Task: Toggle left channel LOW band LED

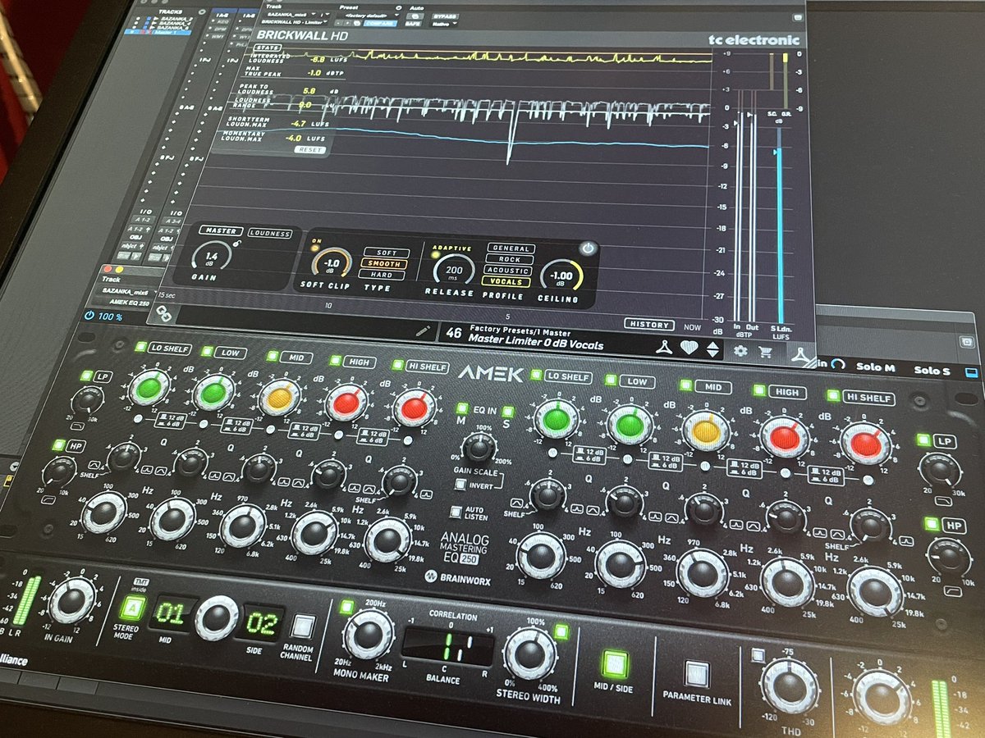Action: click(x=205, y=352)
